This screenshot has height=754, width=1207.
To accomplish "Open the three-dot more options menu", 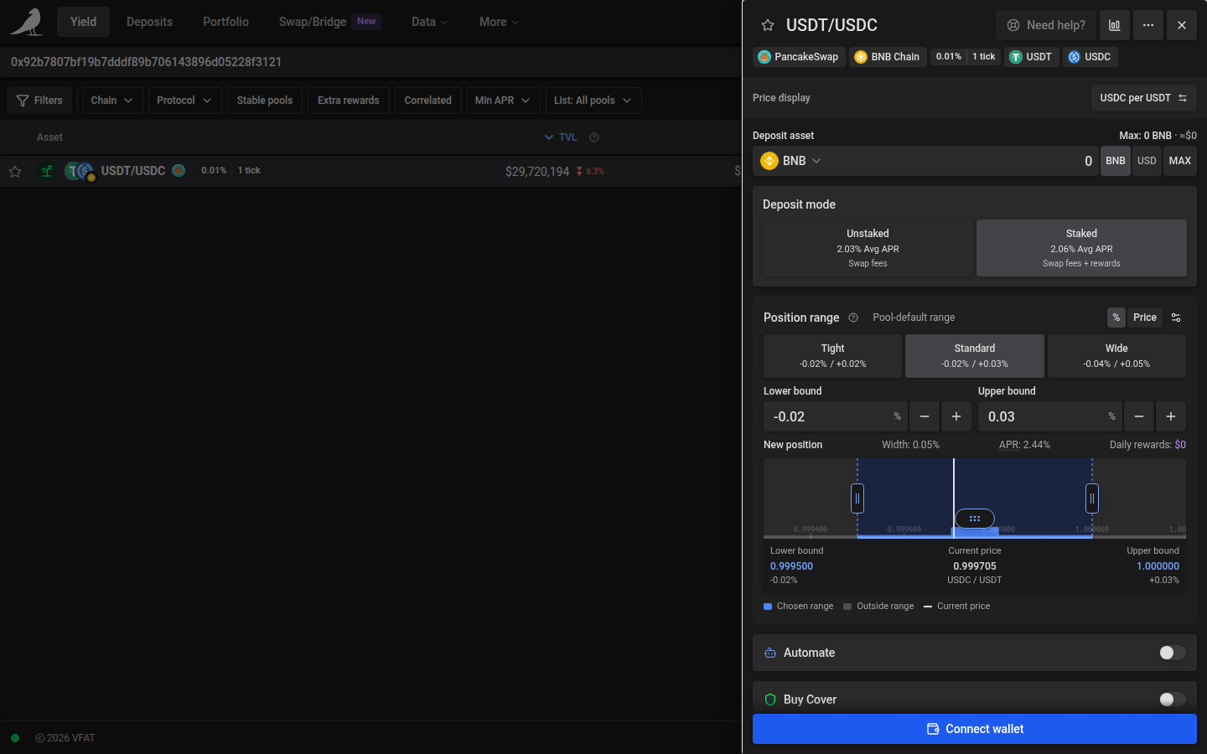I will click(1147, 25).
